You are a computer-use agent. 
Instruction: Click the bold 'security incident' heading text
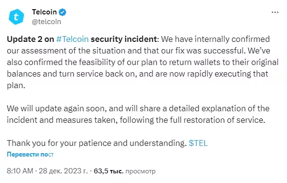click(x=124, y=39)
